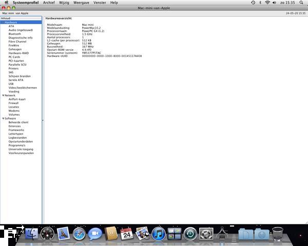Open the Venster menu
The image size is (308, 246).
pyautogui.click(x=100, y=3)
